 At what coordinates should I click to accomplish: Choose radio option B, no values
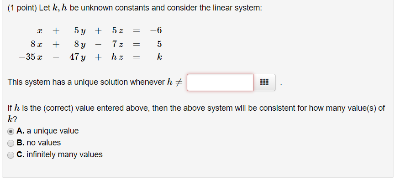(x=11, y=143)
